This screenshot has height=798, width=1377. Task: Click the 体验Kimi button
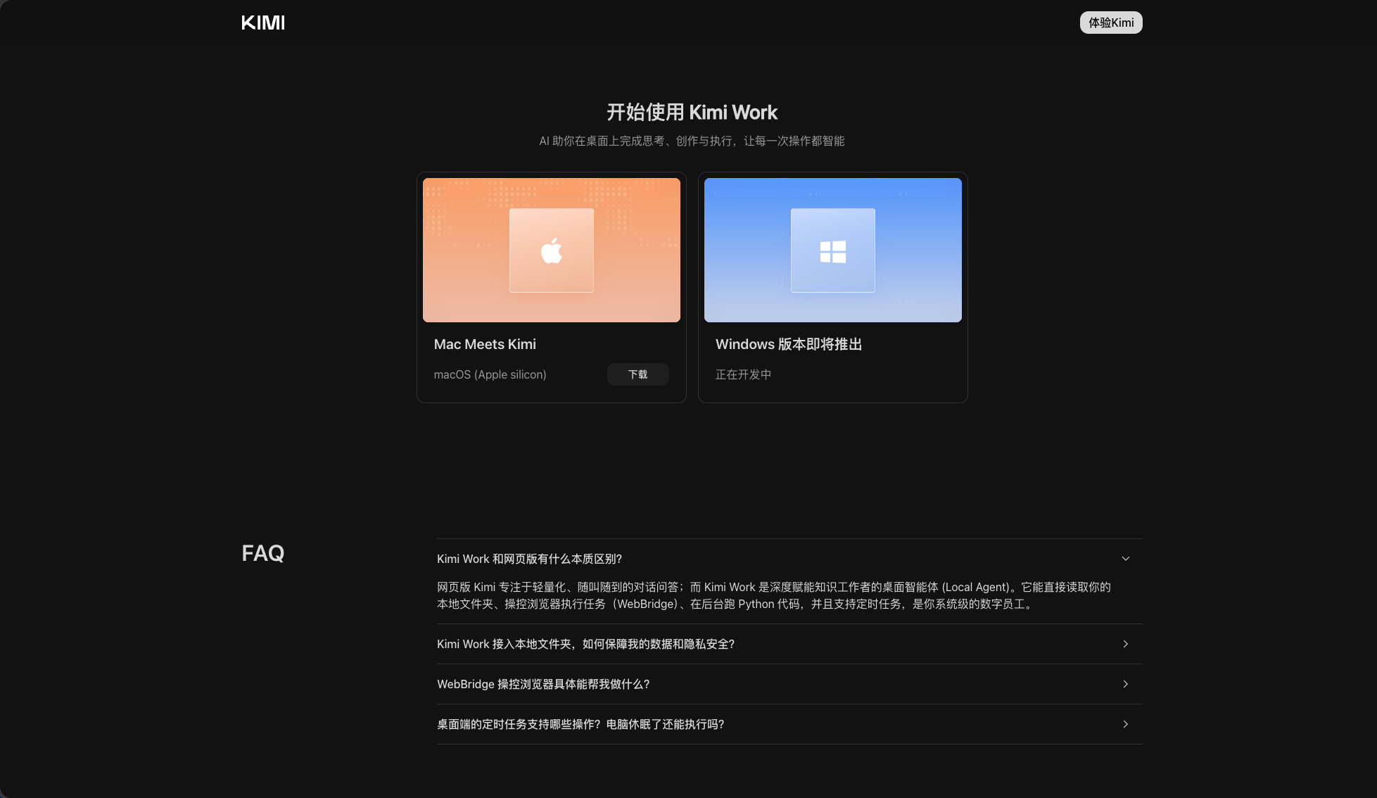[1111, 23]
